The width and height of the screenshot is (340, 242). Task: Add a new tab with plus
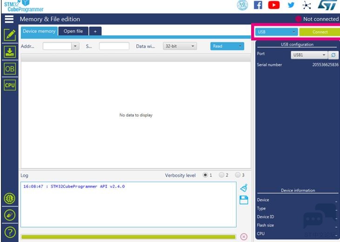tap(95, 31)
